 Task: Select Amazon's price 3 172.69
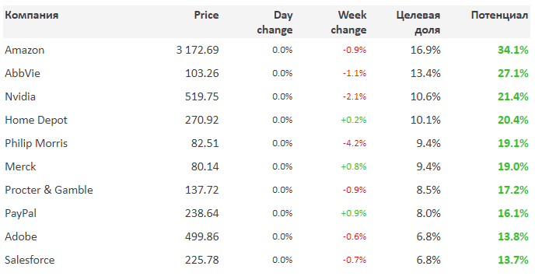click(198, 51)
